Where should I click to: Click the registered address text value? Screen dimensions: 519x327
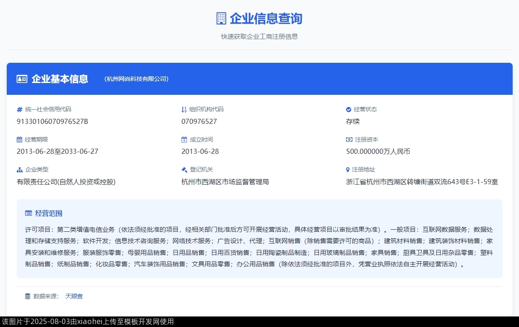point(422,182)
